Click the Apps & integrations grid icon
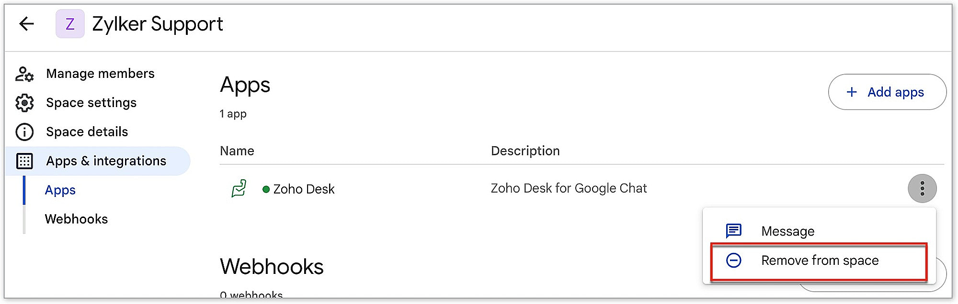This screenshot has width=958, height=304. click(24, 161)
